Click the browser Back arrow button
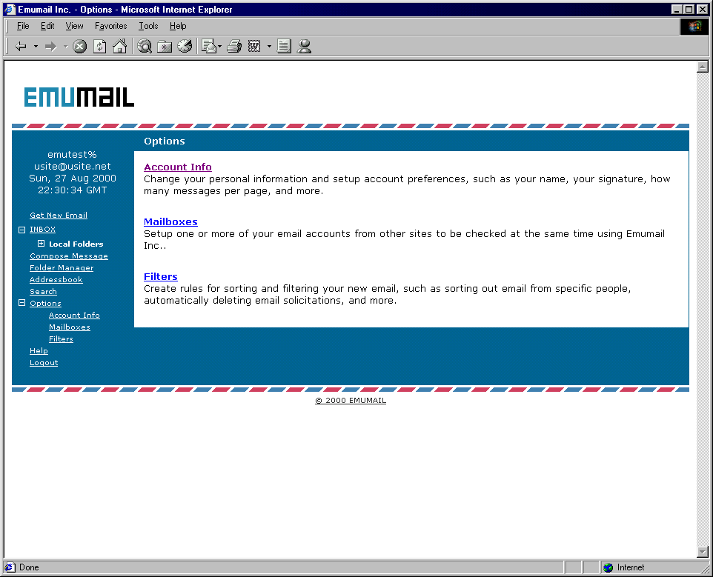Image resolution: width=713 pixels, height=577 pixels. (21, 47)
